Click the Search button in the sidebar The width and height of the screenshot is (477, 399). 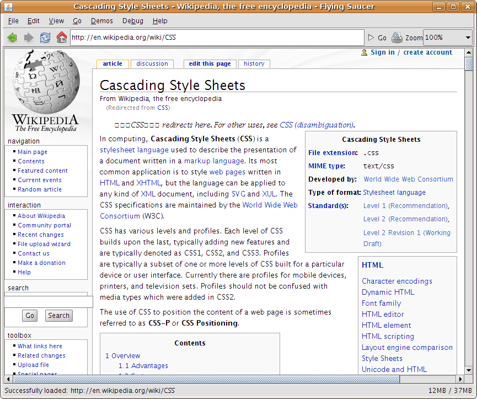click(58, 316)
